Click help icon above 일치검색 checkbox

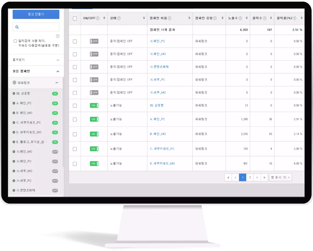[x=58, y=36]
